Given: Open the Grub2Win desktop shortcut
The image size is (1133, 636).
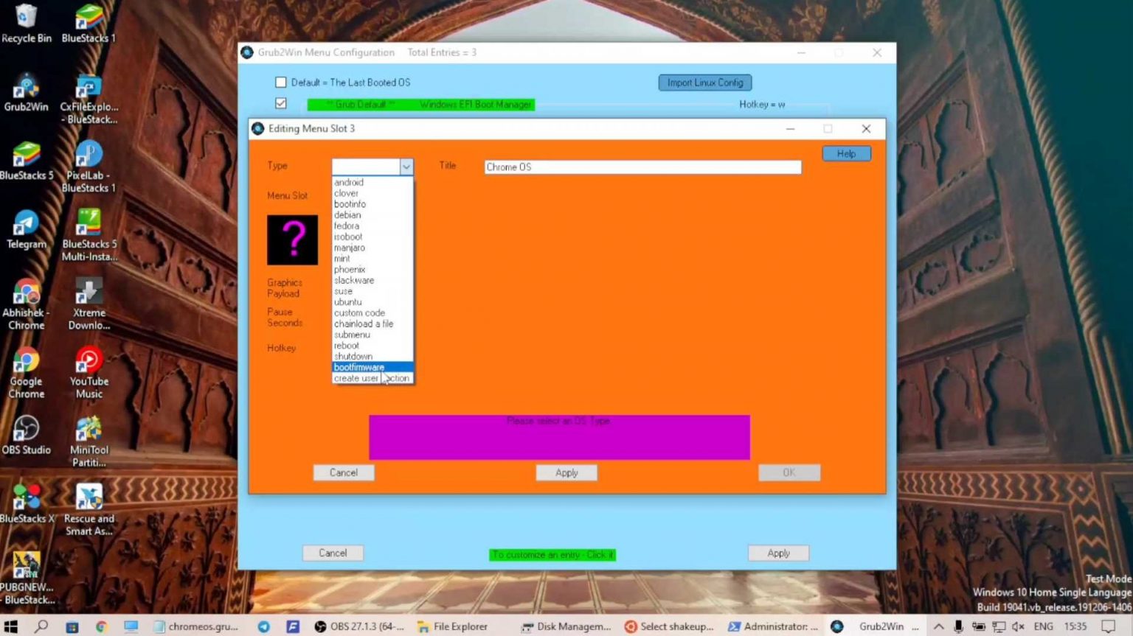Looking at the screenshot, I should point(26,91).
